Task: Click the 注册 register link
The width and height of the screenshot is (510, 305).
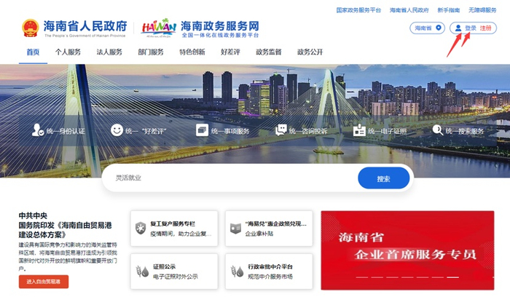Action: [x=486, y=28]
